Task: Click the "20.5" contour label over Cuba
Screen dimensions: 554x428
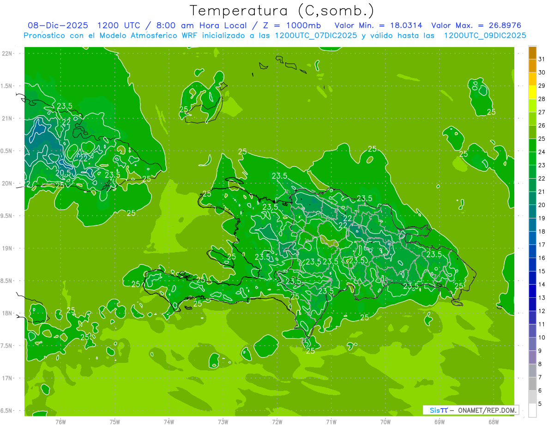Action: (x=63, y=173)
